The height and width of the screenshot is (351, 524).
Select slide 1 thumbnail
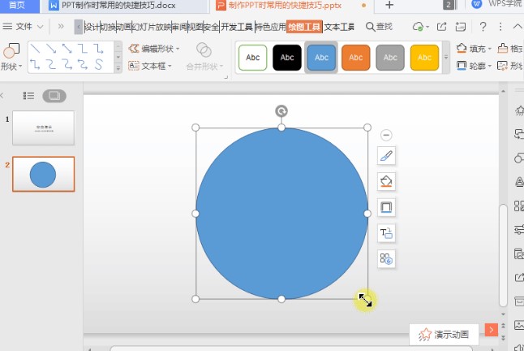click(x=43, y=128)
